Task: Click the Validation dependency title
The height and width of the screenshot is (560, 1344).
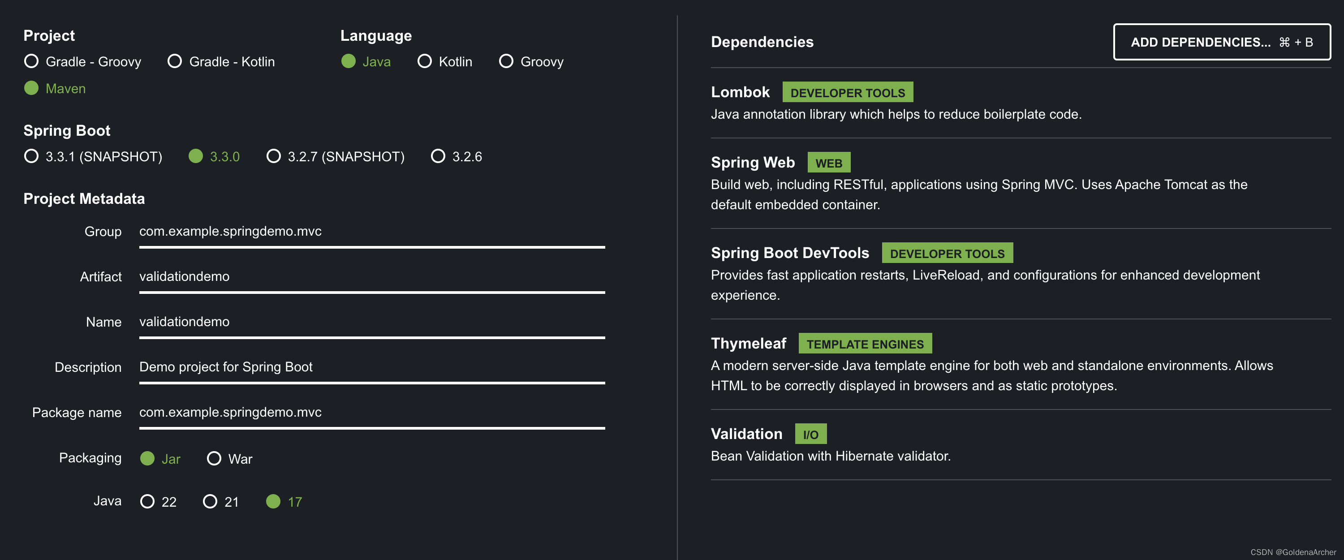Action: pos(747,434)
